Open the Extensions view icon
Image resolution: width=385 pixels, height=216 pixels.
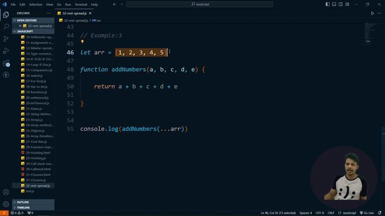pyautogui.click(x=6, y=63)
